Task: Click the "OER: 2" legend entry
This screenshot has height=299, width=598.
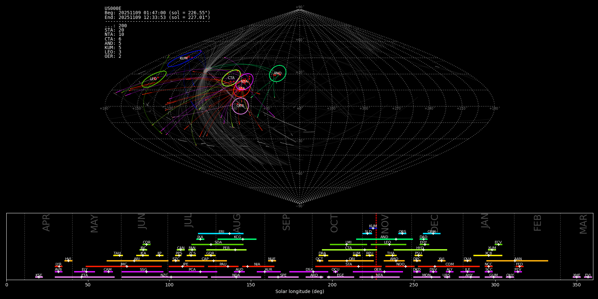Action: pos(113,56)
